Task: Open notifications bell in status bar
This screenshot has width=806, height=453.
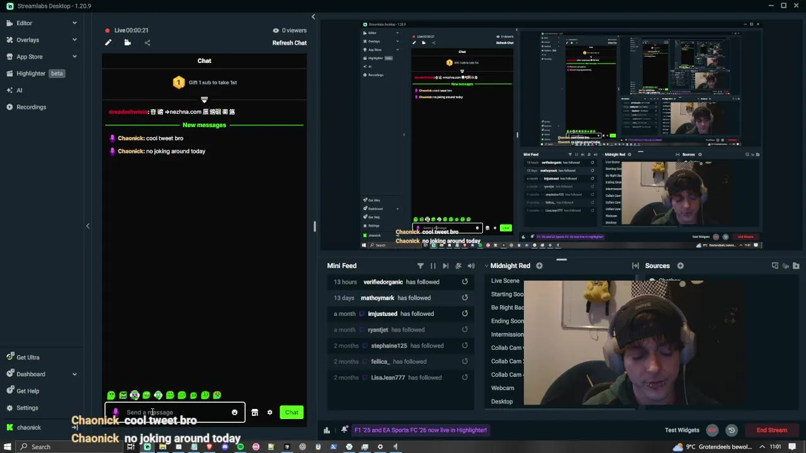Action: pos(344,430)
